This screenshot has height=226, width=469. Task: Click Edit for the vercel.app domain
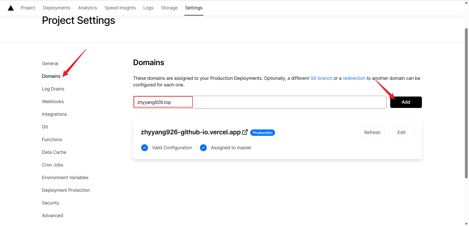pyautogui.click(x=401, y=133)
